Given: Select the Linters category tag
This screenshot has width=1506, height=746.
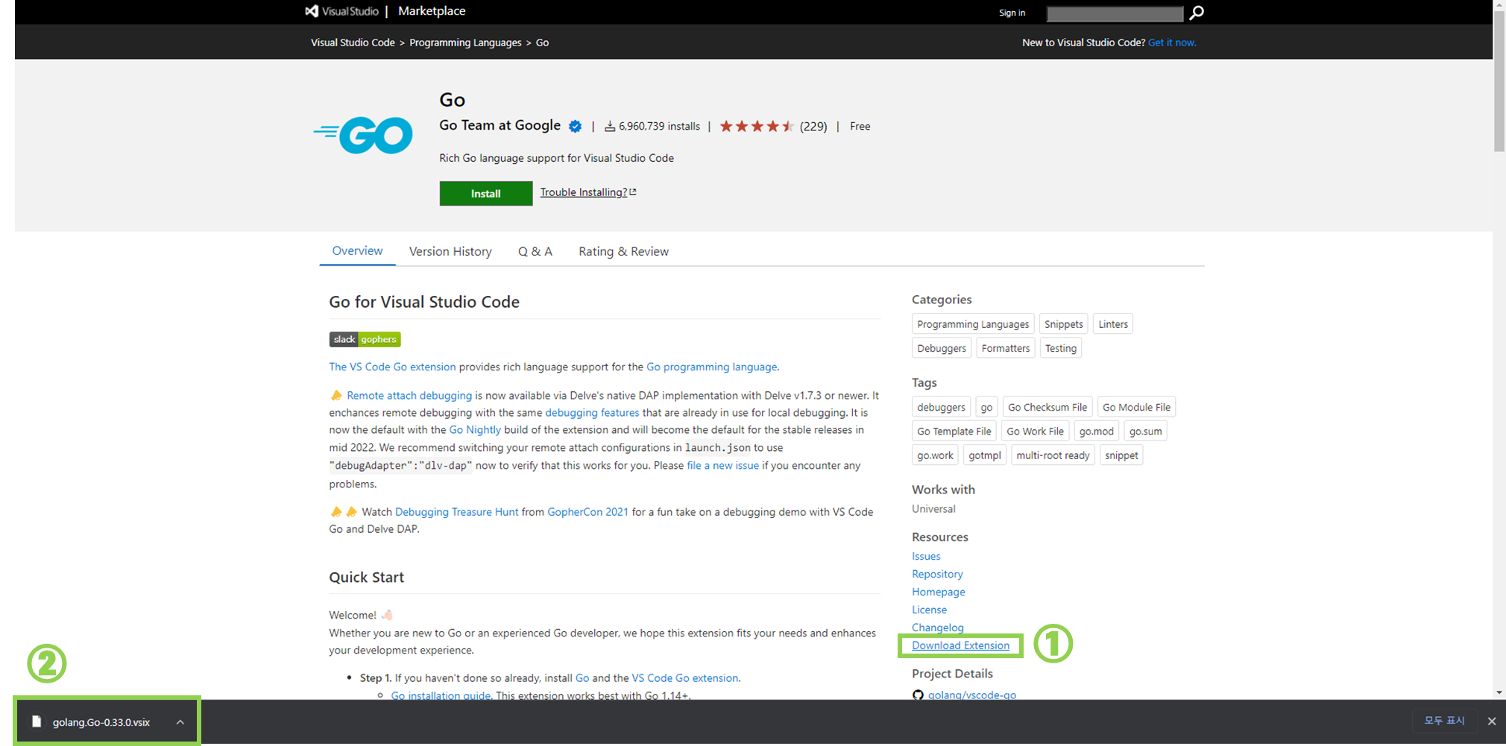Looking at the screenshot, I should pos(1113,324).
